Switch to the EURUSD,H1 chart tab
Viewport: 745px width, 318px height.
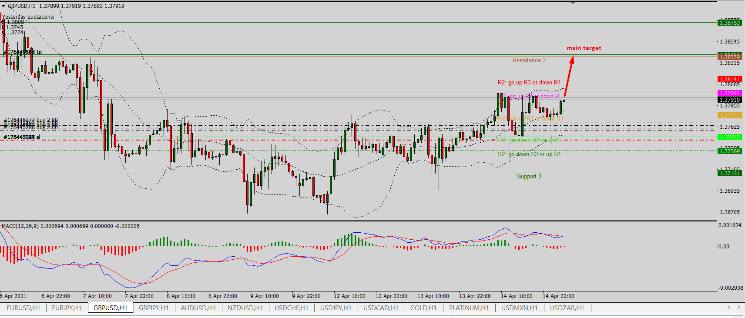pyautogui.click(x=23, y=308)
